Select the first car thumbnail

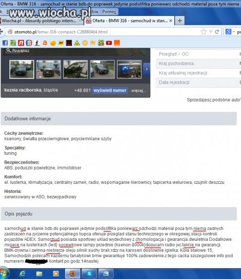pyautogui.click(x=22, y=69)
